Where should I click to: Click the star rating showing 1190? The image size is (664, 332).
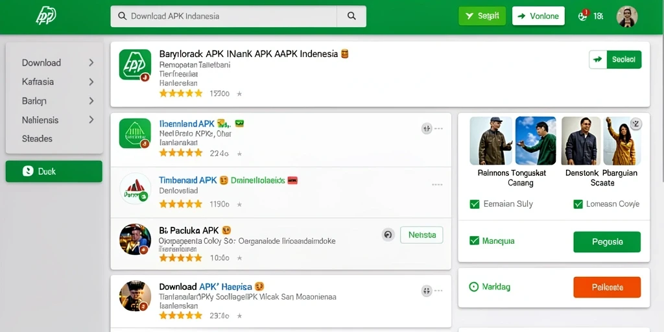(181, 204)
